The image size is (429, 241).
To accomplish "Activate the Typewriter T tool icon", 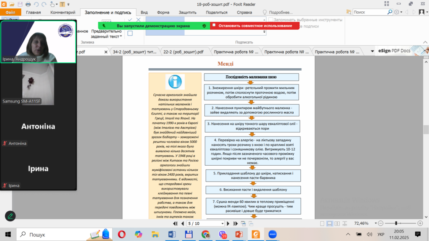I will 62,4.
